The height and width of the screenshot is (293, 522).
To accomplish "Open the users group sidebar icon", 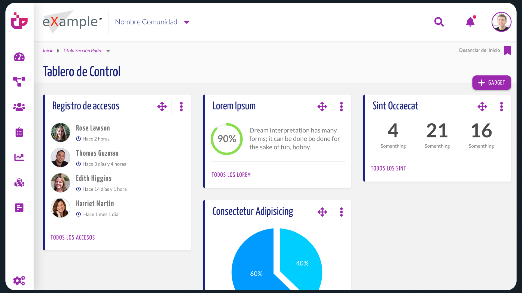I will coord(19,107).
